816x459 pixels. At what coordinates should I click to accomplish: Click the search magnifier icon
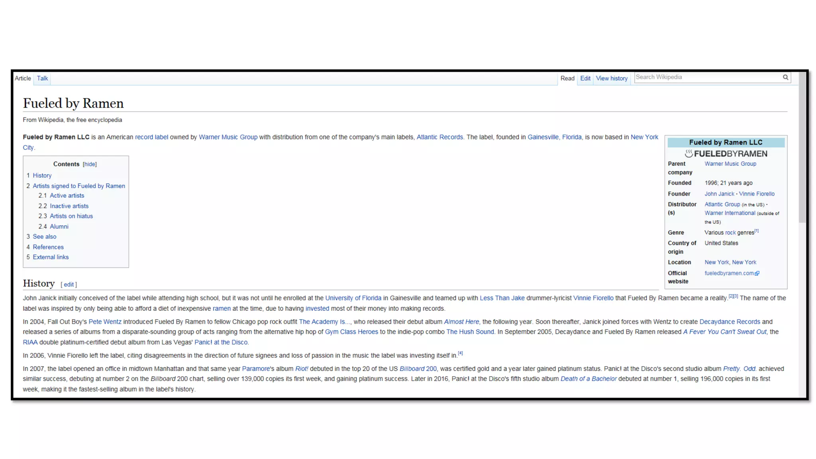[x=785, y=77]
